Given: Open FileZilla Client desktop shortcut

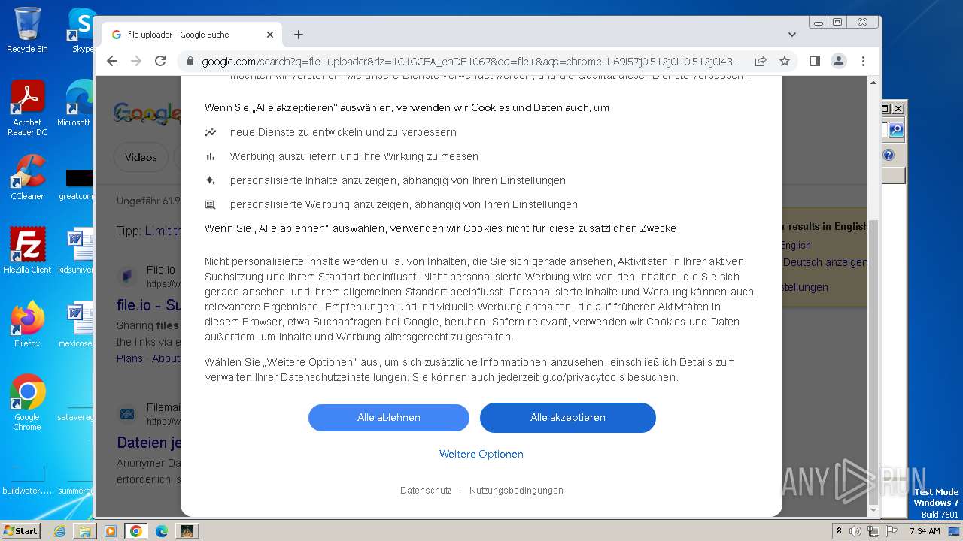Looking at the screenshot, I should [27, 251].
